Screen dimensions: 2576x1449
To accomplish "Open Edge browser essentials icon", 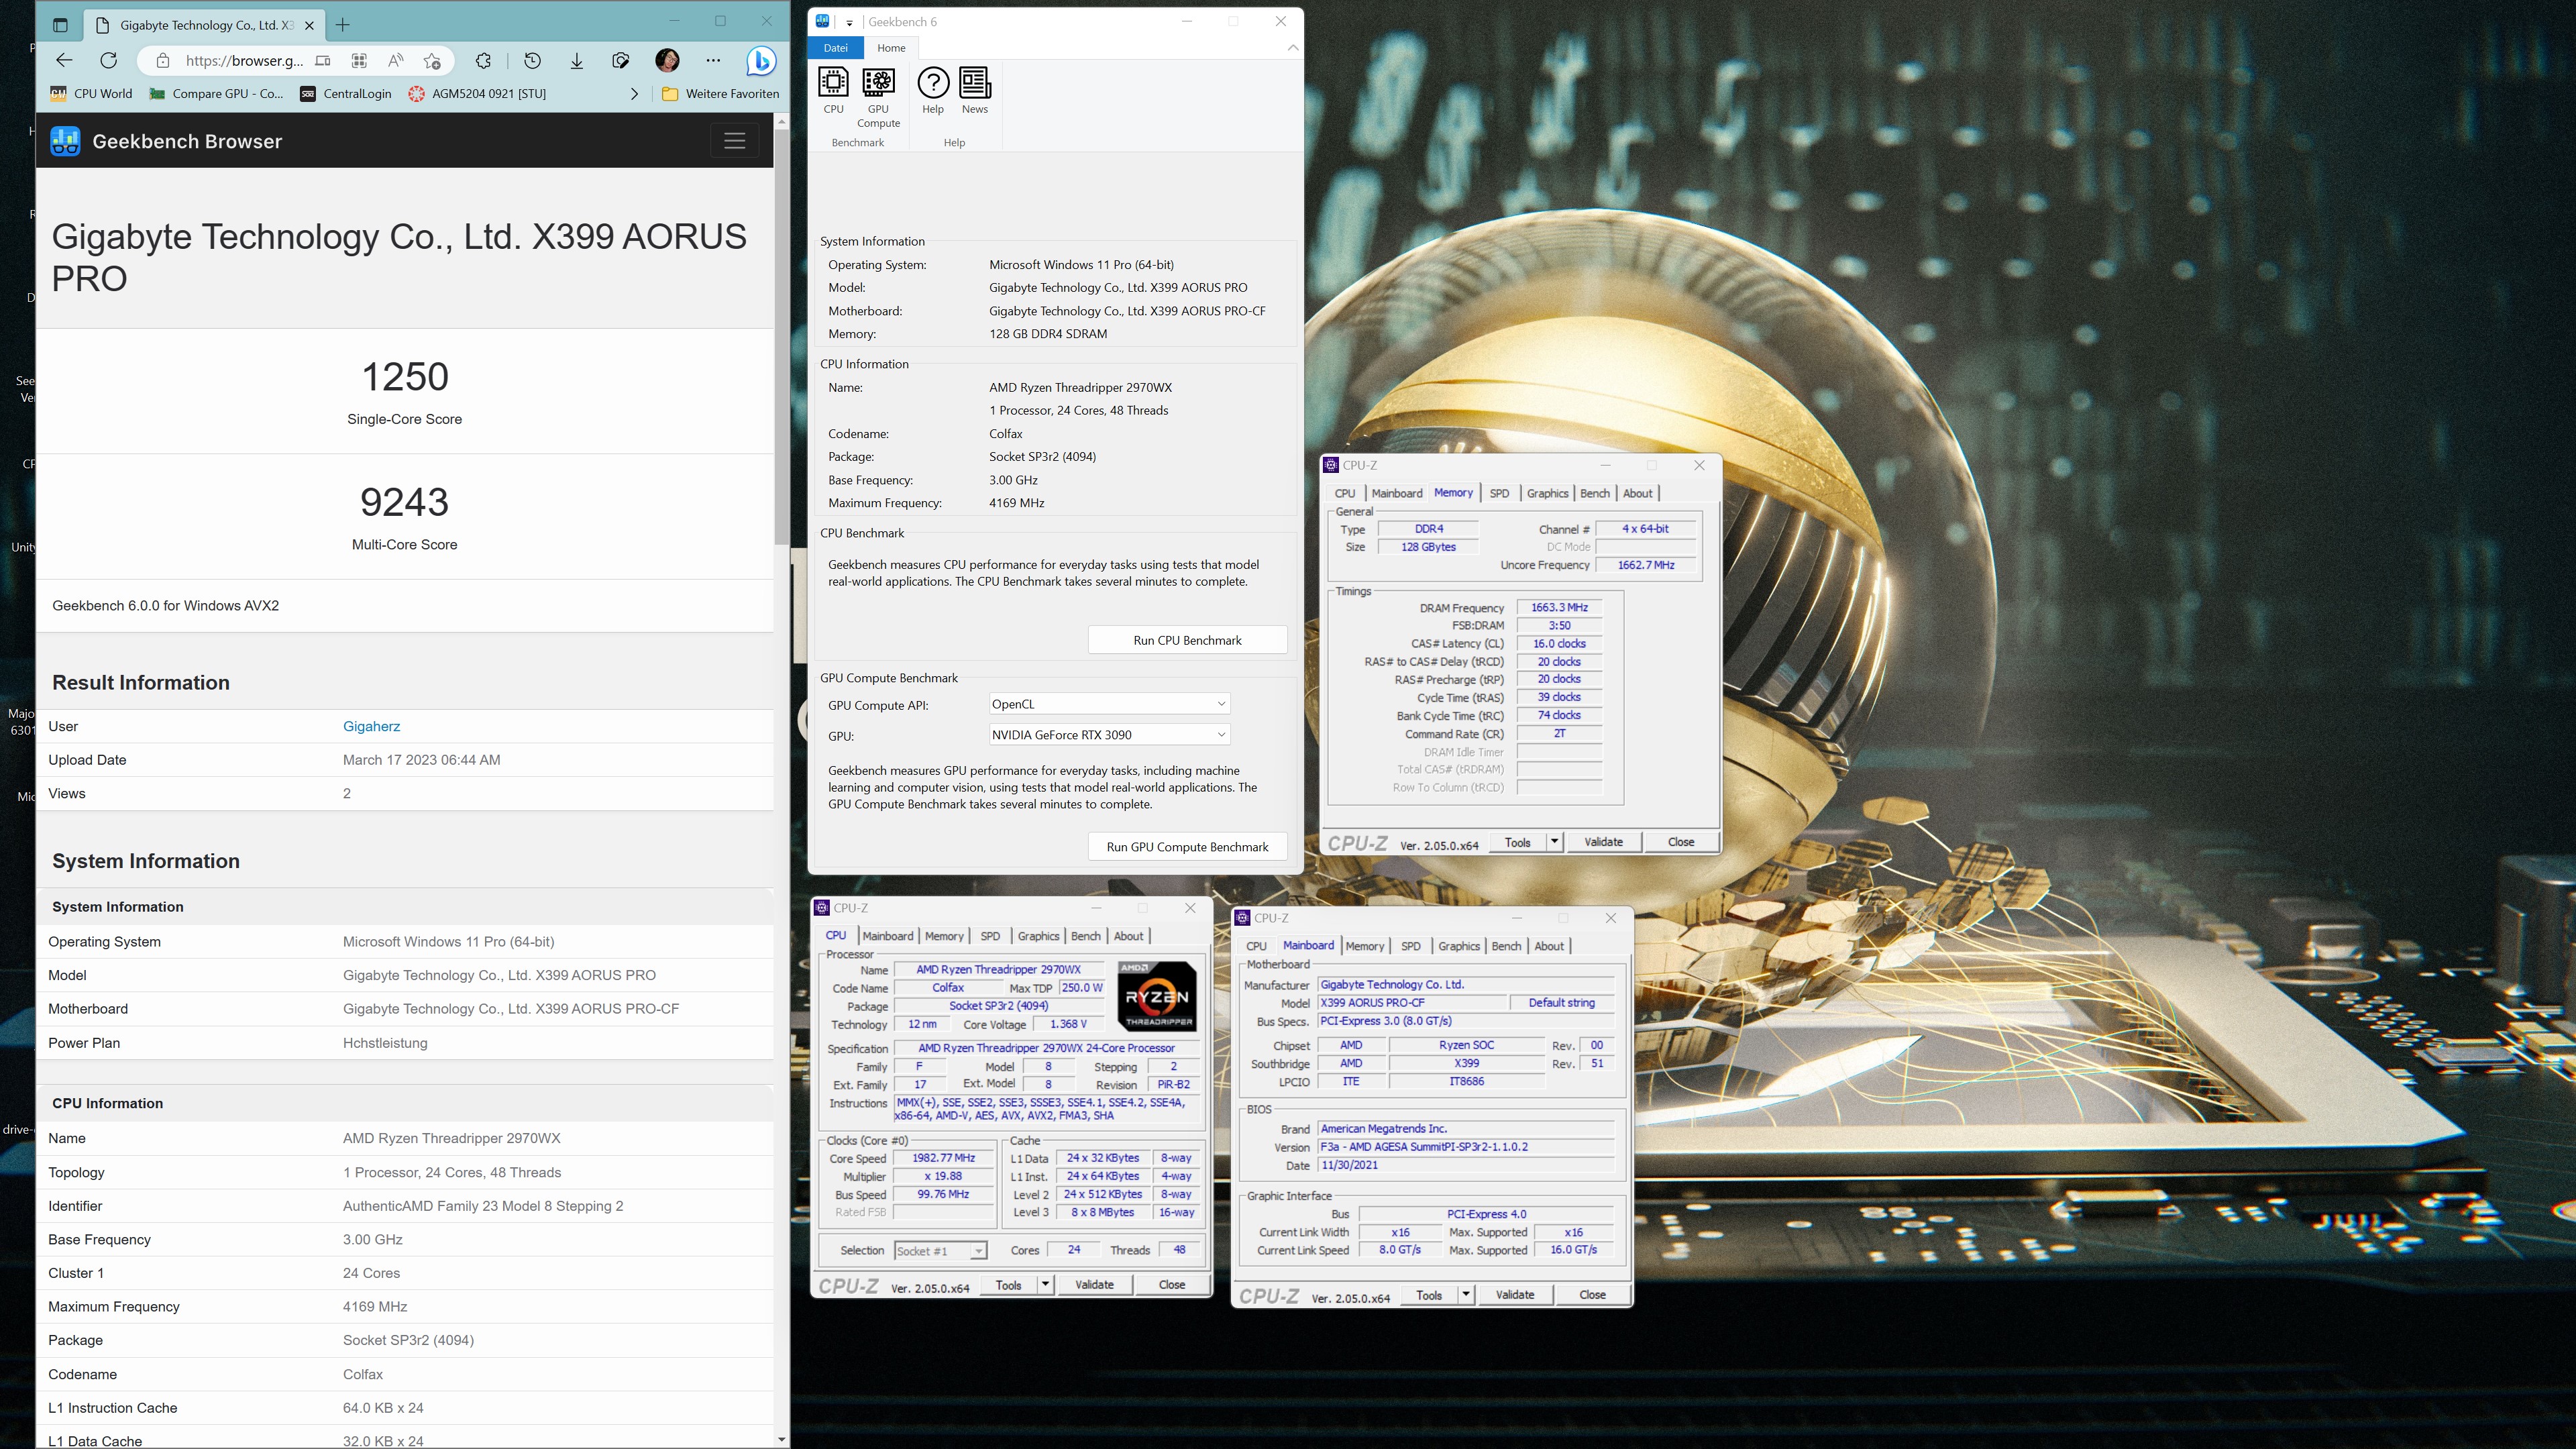I will pos(621,61).
